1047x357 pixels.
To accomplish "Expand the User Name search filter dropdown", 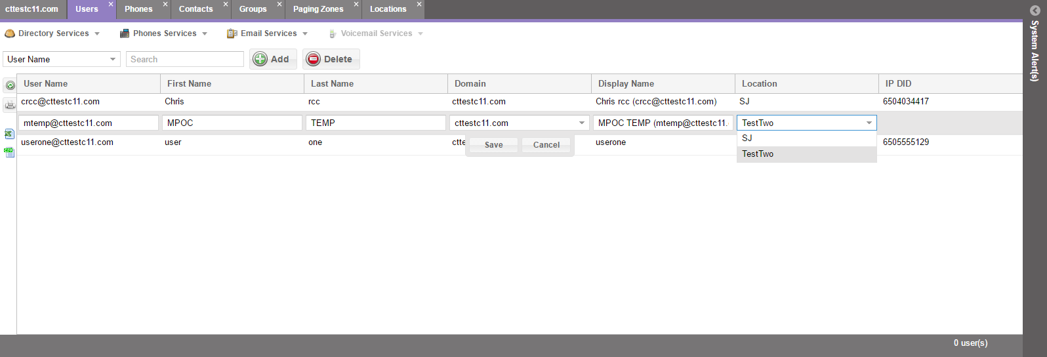I will 113,59.
